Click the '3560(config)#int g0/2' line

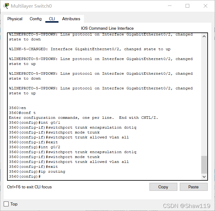(x=35, y=147)
